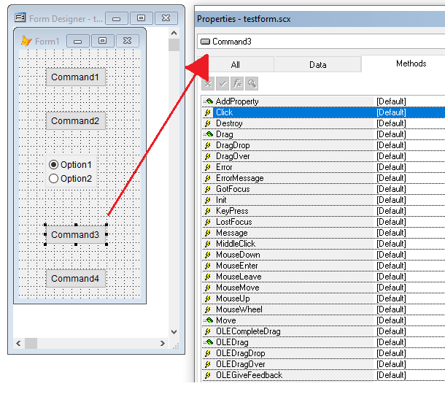Click the lightning icon beside Init
This screenshot has width=445, height=397.
208,200
